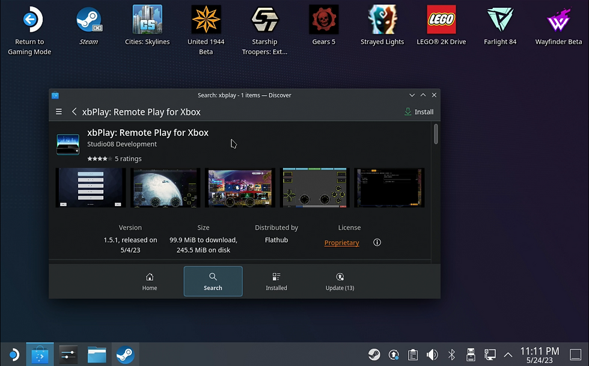Click the Discover page vertical scrollbar
The width and height of the screenshot is (589, 366).
click(x=436, y=134)
